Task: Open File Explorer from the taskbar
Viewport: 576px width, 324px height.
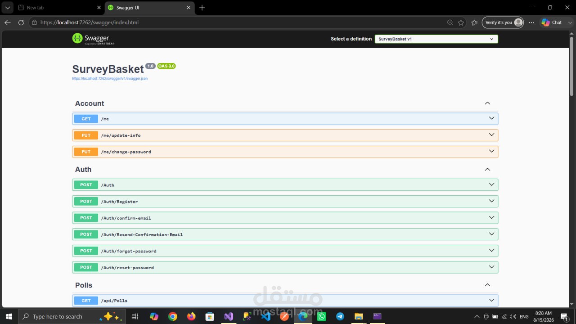Action: [x=359, y=316]
